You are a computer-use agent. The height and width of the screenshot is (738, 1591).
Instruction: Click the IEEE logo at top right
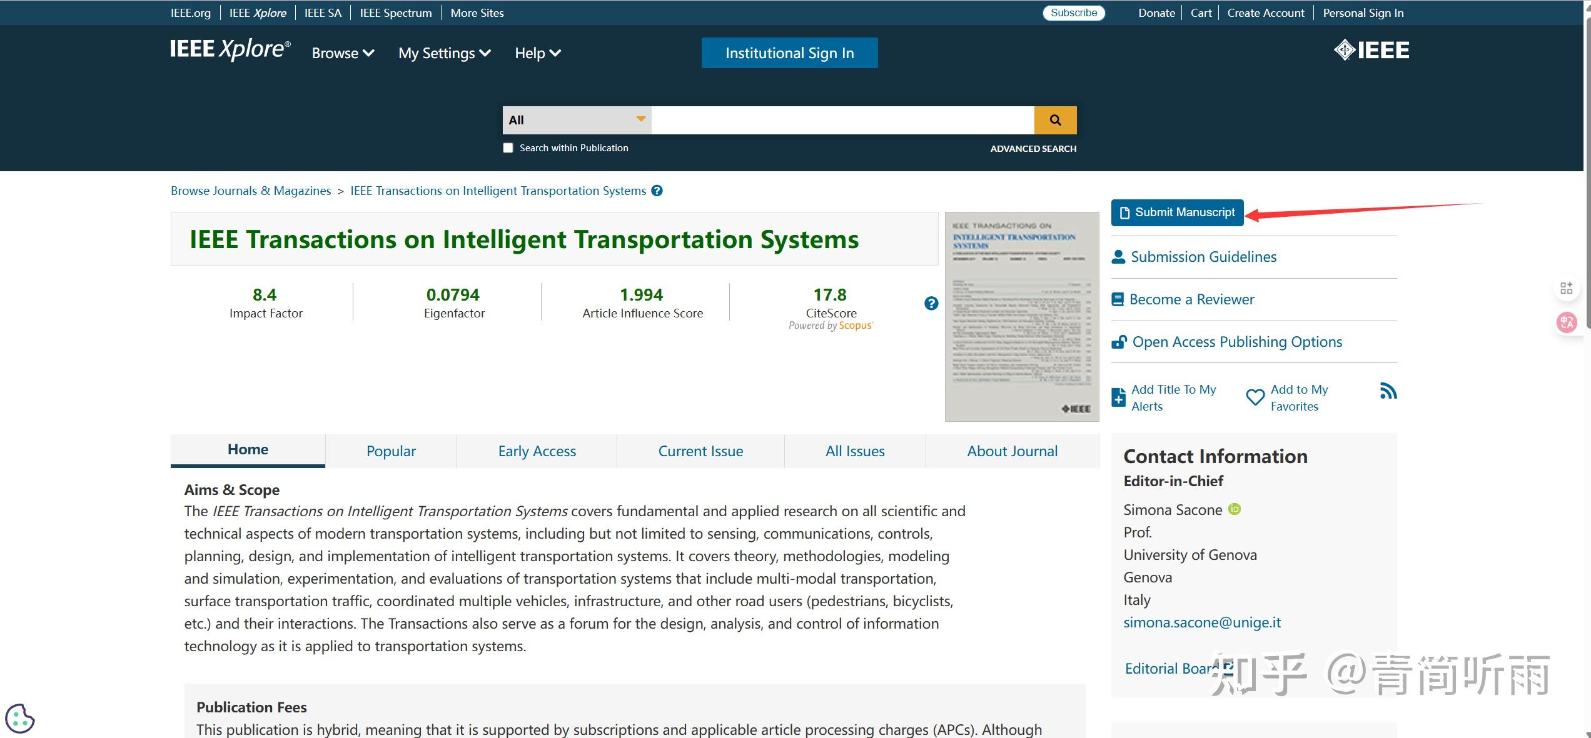(1371, 50)
